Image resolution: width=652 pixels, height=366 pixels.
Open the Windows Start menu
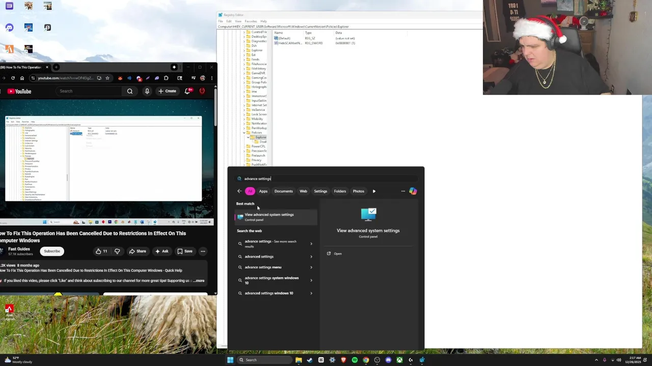pos(230,360)
